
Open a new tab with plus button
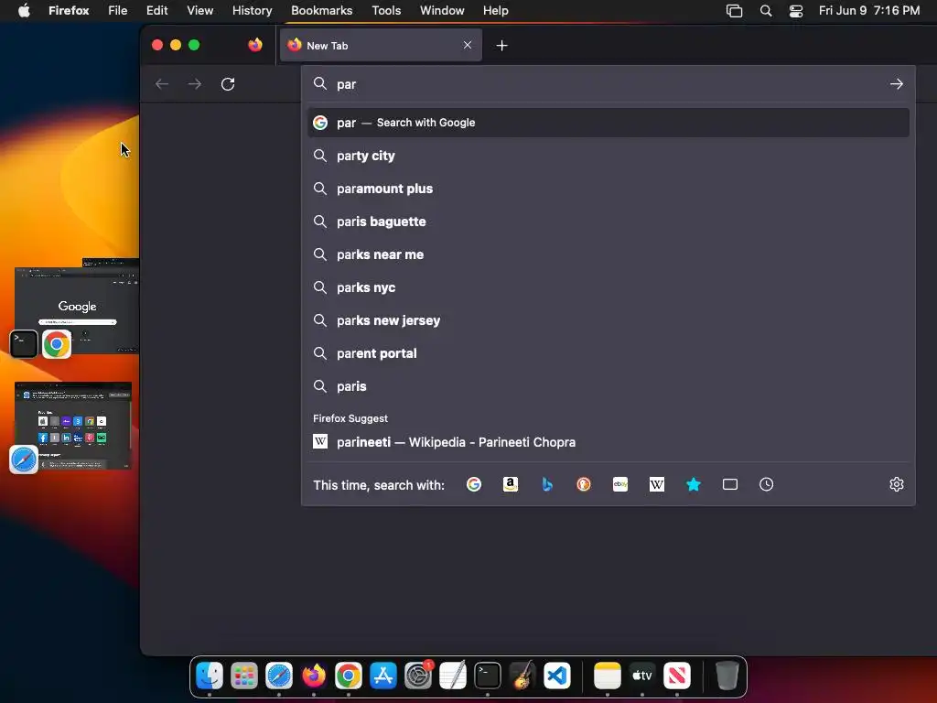pyautogui.click(x=502, y=46)
